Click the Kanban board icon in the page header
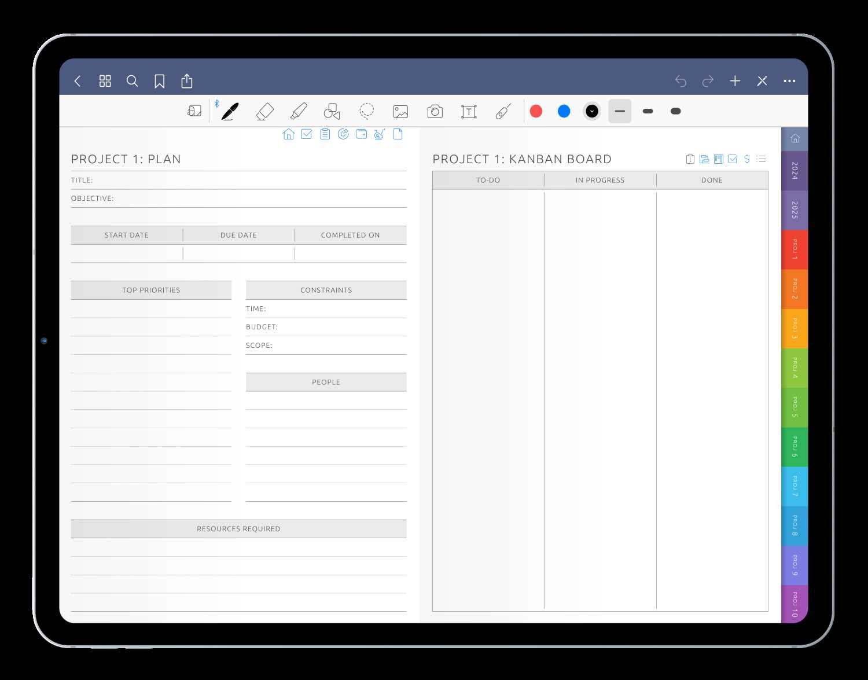This screenshot has height=680, width=868. [718, 159]
